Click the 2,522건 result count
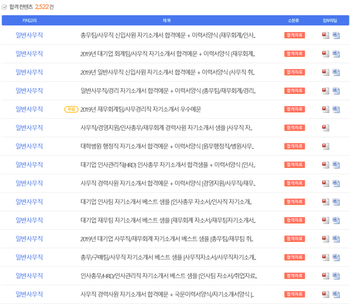This screenshot has height=308, width=351. click(x=44, y=7)
